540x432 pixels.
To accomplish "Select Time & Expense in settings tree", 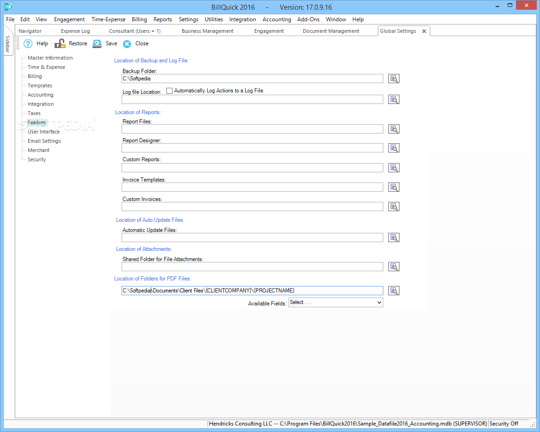I will pyautogui.click(x=46, y=67).
